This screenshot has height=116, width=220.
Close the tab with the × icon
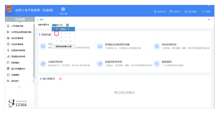tap(212, 20)
